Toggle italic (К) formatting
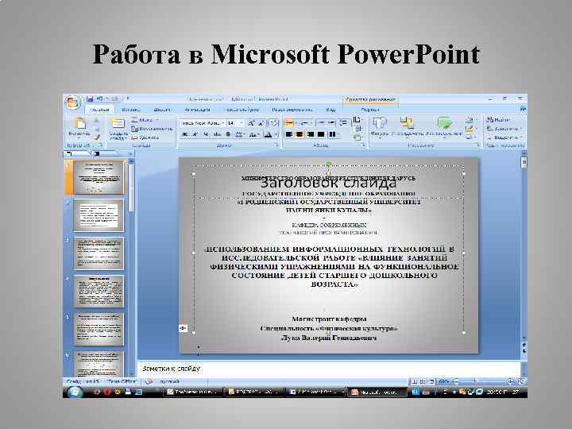The image size is (572, 429). (x=195, y=134)
